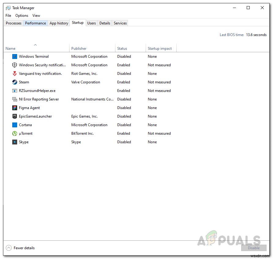Select the EpicGamesLauncher entry name
Image resolution: width=273 pixels, height=259 pixels.
pos(35,116)
